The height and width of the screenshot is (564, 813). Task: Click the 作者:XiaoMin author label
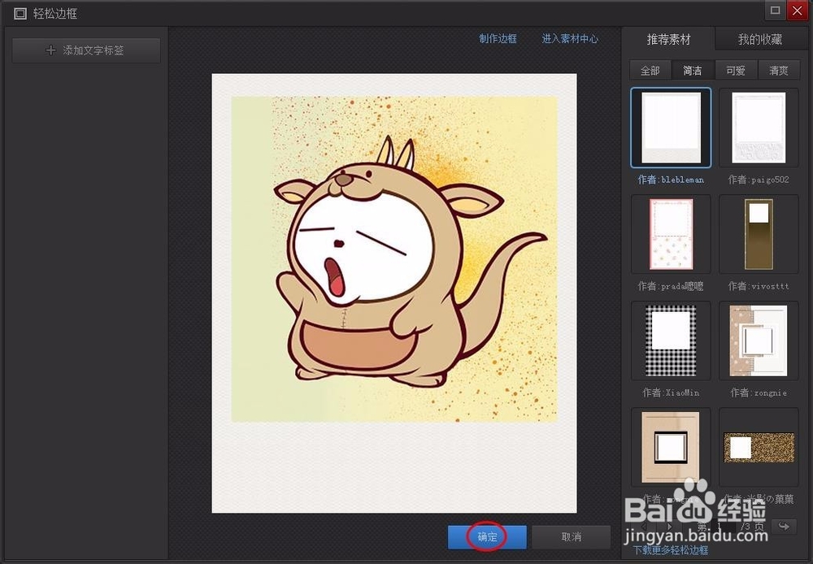[x=671, y=393]
